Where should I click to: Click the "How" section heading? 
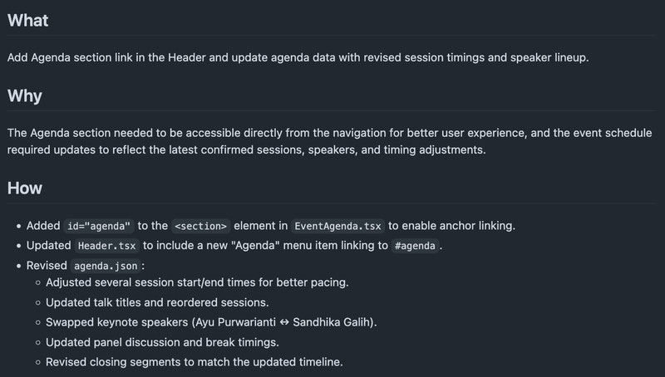pyautogui.click(x=25, y=188)
